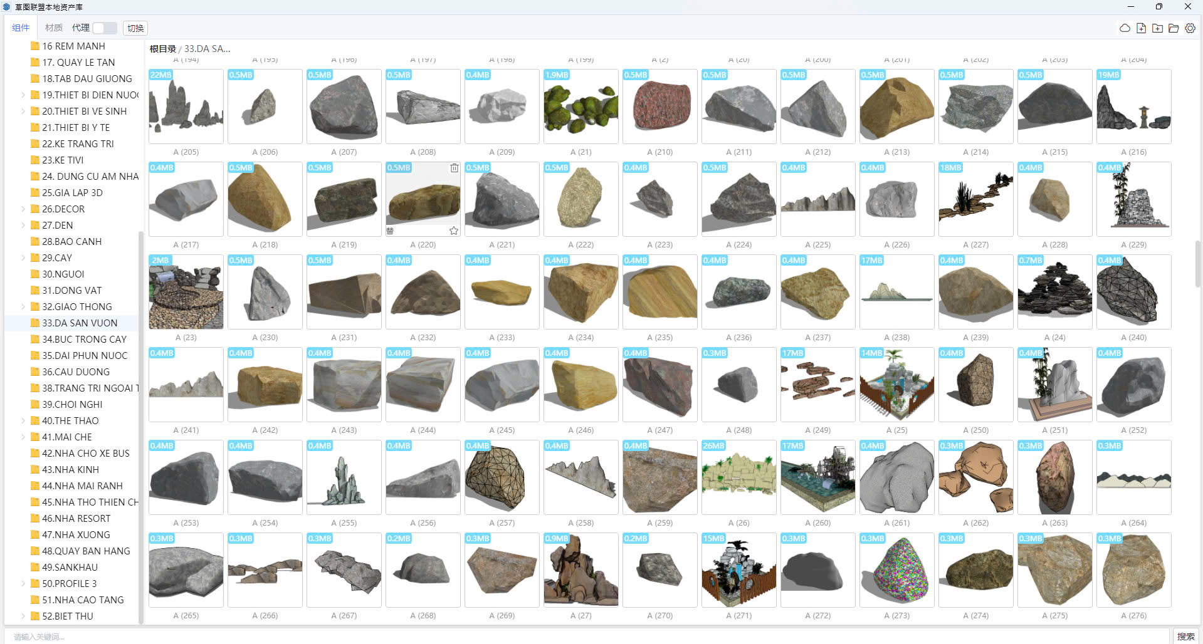
Task: Click the add new file icon
Action: (x=1141, y=28)
